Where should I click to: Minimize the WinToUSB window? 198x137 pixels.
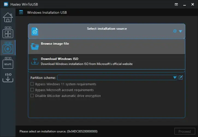coord(185,5)
